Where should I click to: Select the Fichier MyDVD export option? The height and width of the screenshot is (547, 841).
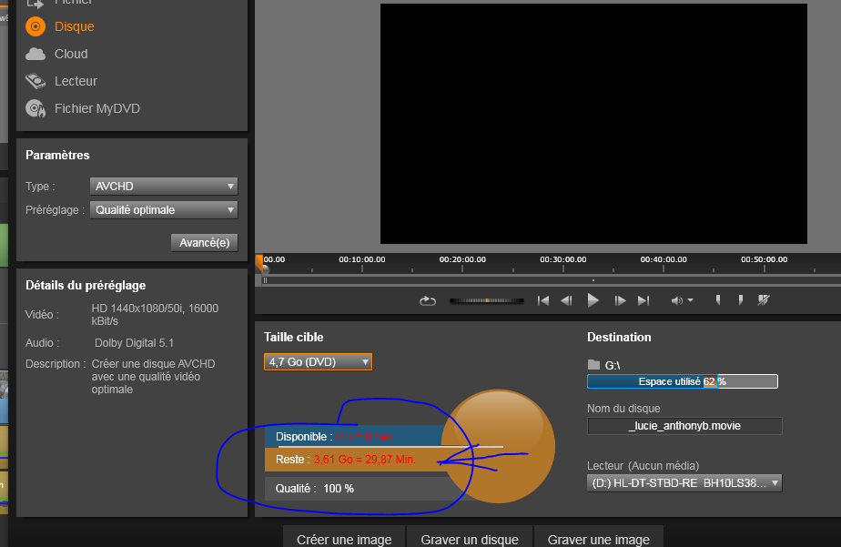[97, 108]
